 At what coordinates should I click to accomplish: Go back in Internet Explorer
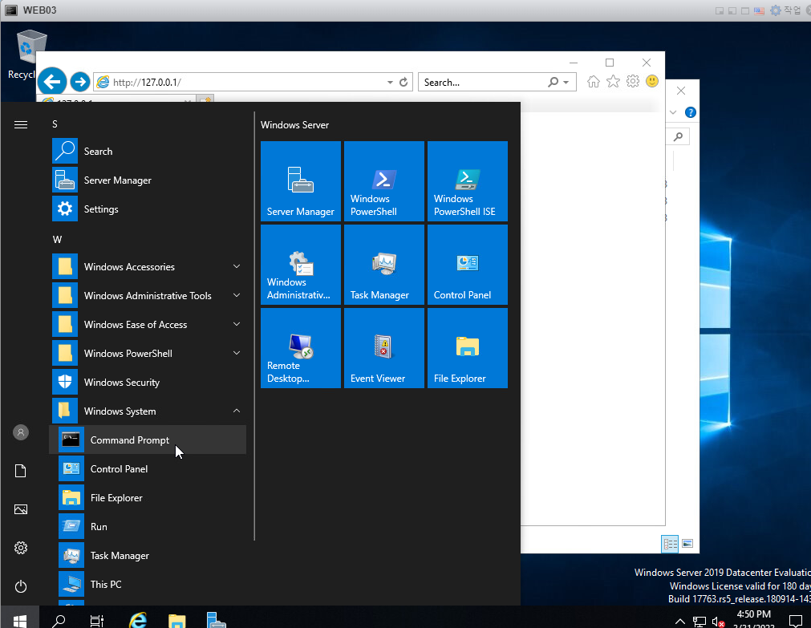(52, 82)
